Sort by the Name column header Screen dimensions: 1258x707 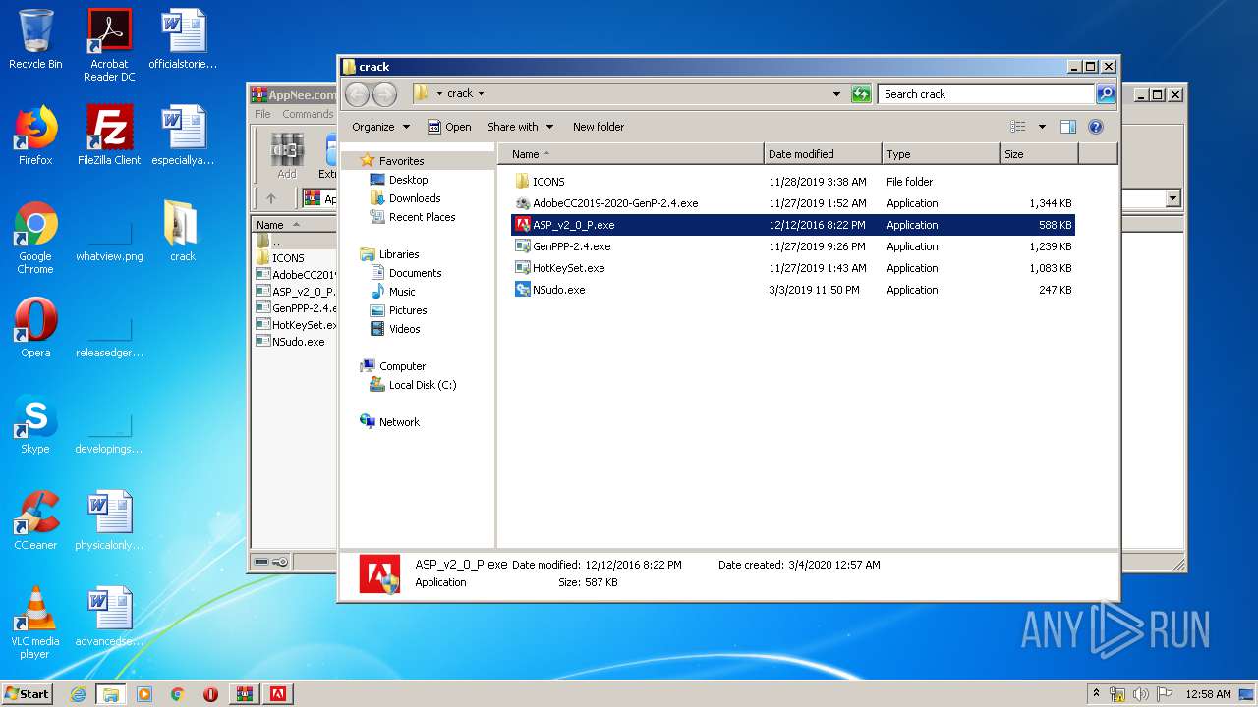(x=632, y=154)
